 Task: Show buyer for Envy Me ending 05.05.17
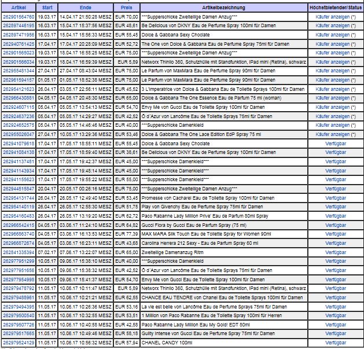[332, 107]
